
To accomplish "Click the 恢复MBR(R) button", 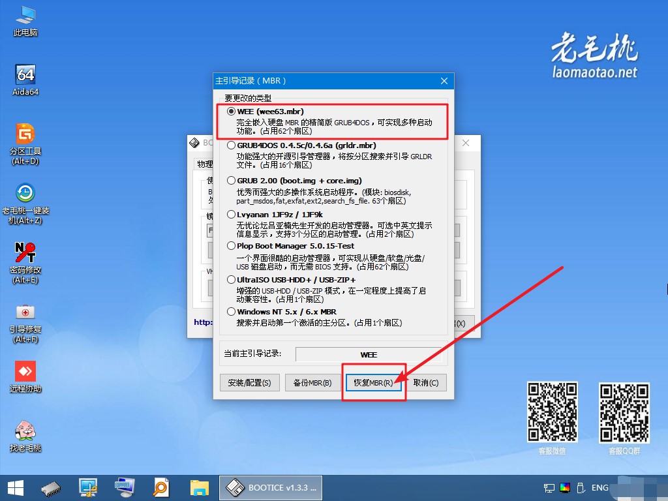I will (x=373, y=382).
